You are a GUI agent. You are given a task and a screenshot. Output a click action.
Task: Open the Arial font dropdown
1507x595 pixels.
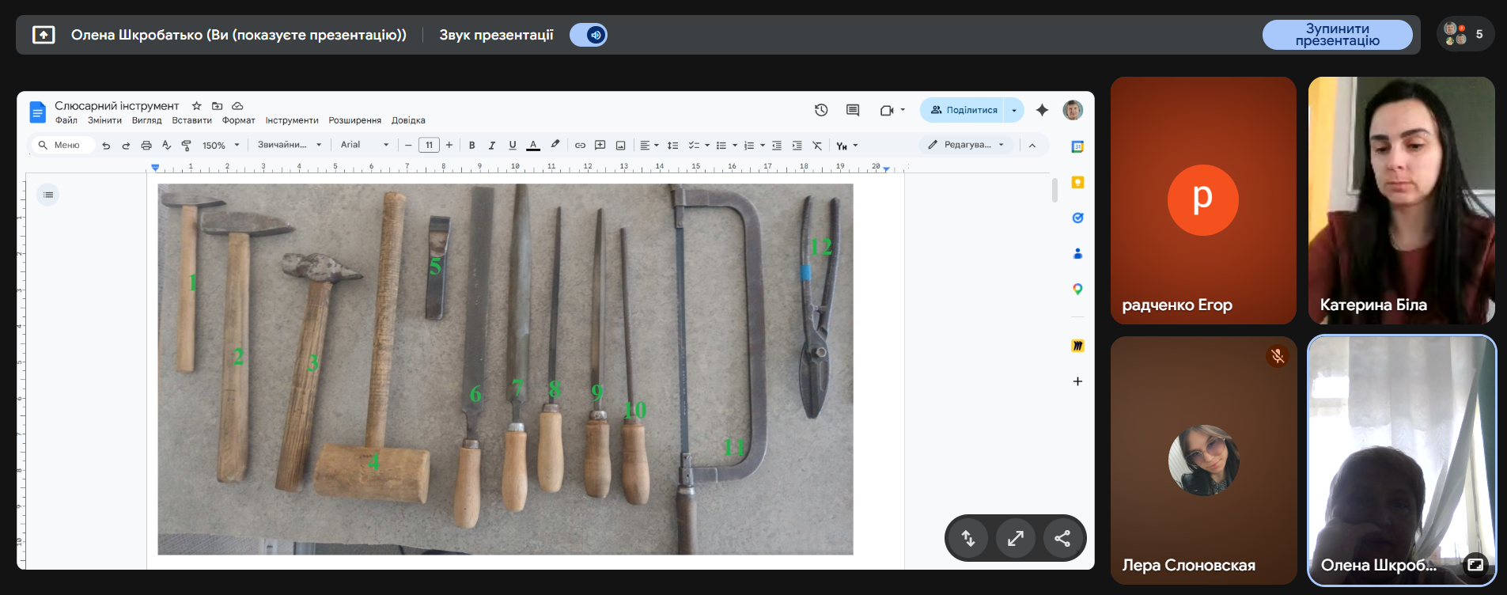(x=365, y=145)
